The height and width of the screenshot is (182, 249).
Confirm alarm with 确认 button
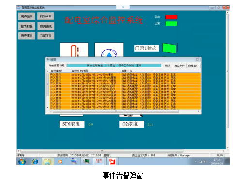tap(168, 66)
